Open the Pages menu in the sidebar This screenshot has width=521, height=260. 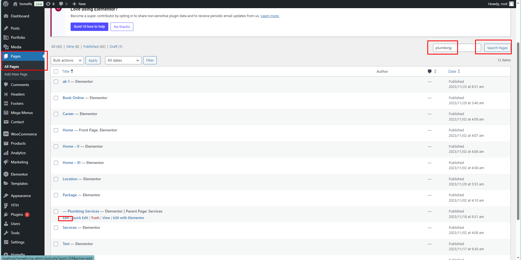point(23,56)
